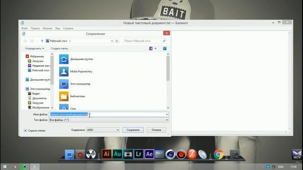Viewport: 303px width, 170px height.
Task: Click the Поиск: Рабочий стол search field
Action: coord(144,41)
